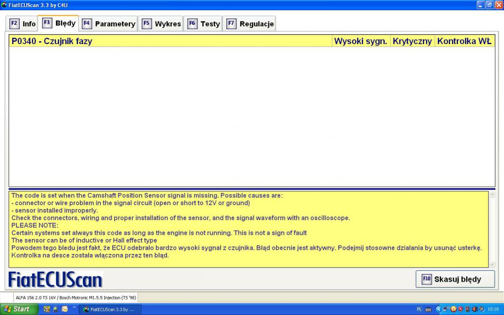The height and width of the screenshot is (315, 504).
Task: Click the device tray icon beside the speaker
Action: coord(467,309)
